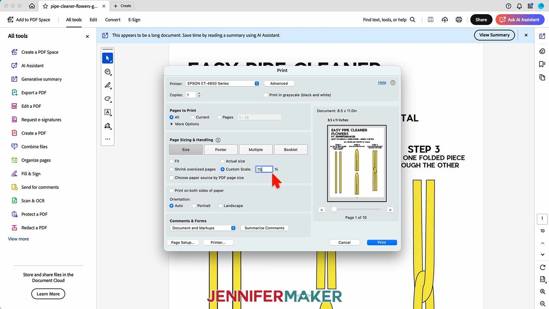Select Shrink oversized pages option
Screen dimensions: 549x309
(x=171, y=169)
